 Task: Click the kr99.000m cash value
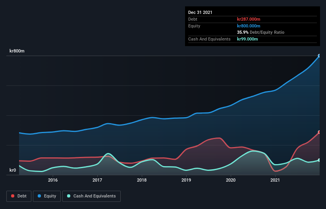point(247,39)
